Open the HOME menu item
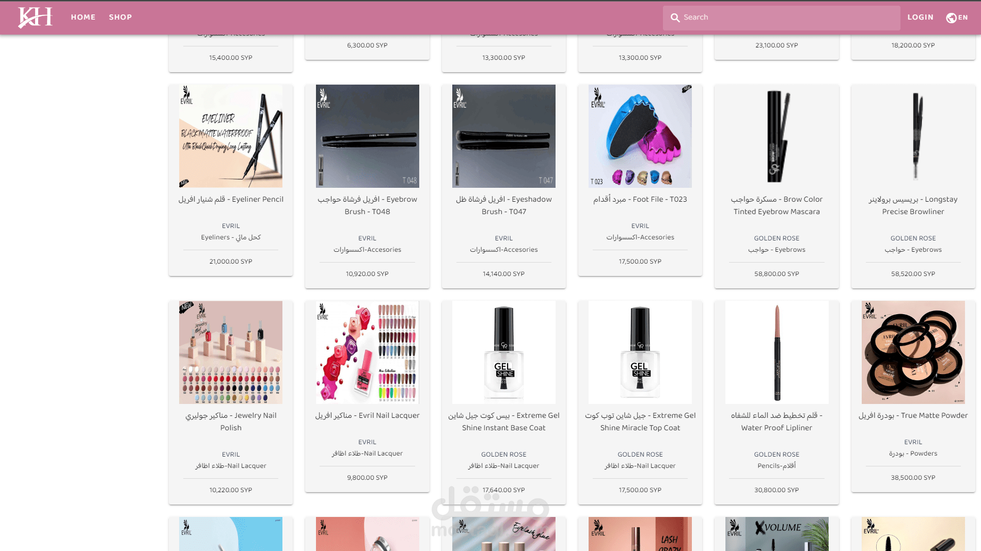The image size is (981, 551). [83, 17]
